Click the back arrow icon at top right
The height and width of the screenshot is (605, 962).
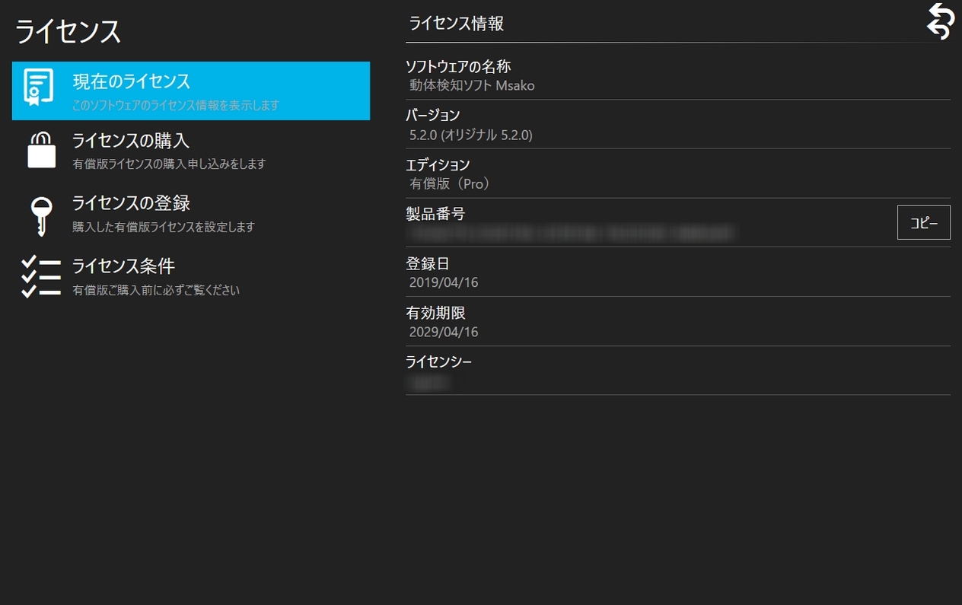[940, 21]
